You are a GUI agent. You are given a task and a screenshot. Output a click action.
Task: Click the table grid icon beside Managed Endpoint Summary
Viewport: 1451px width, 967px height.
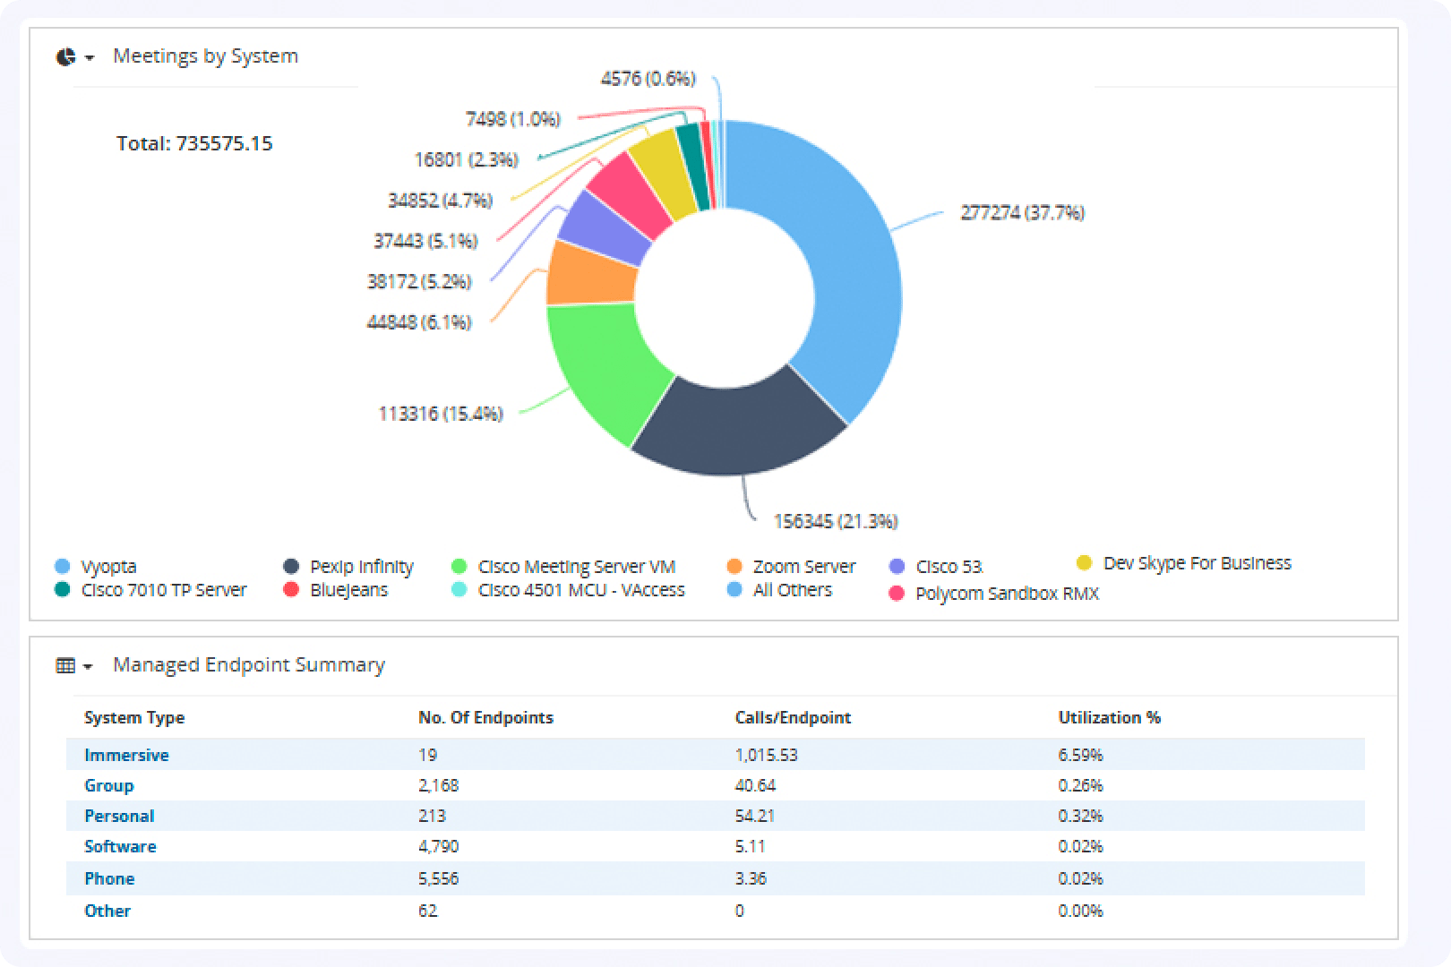[64, 664]
